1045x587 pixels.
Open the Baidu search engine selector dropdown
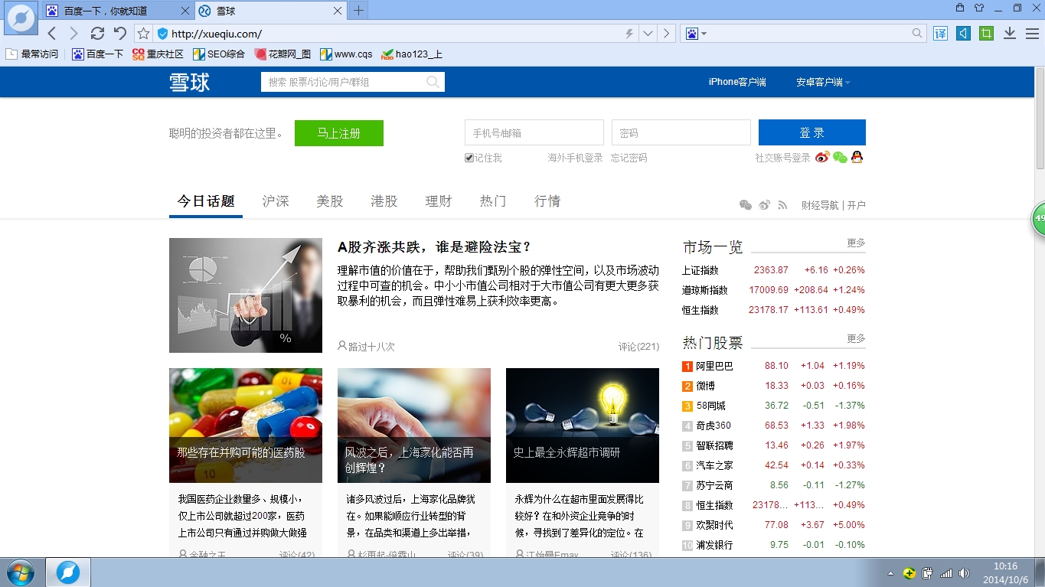pos(696,34)
